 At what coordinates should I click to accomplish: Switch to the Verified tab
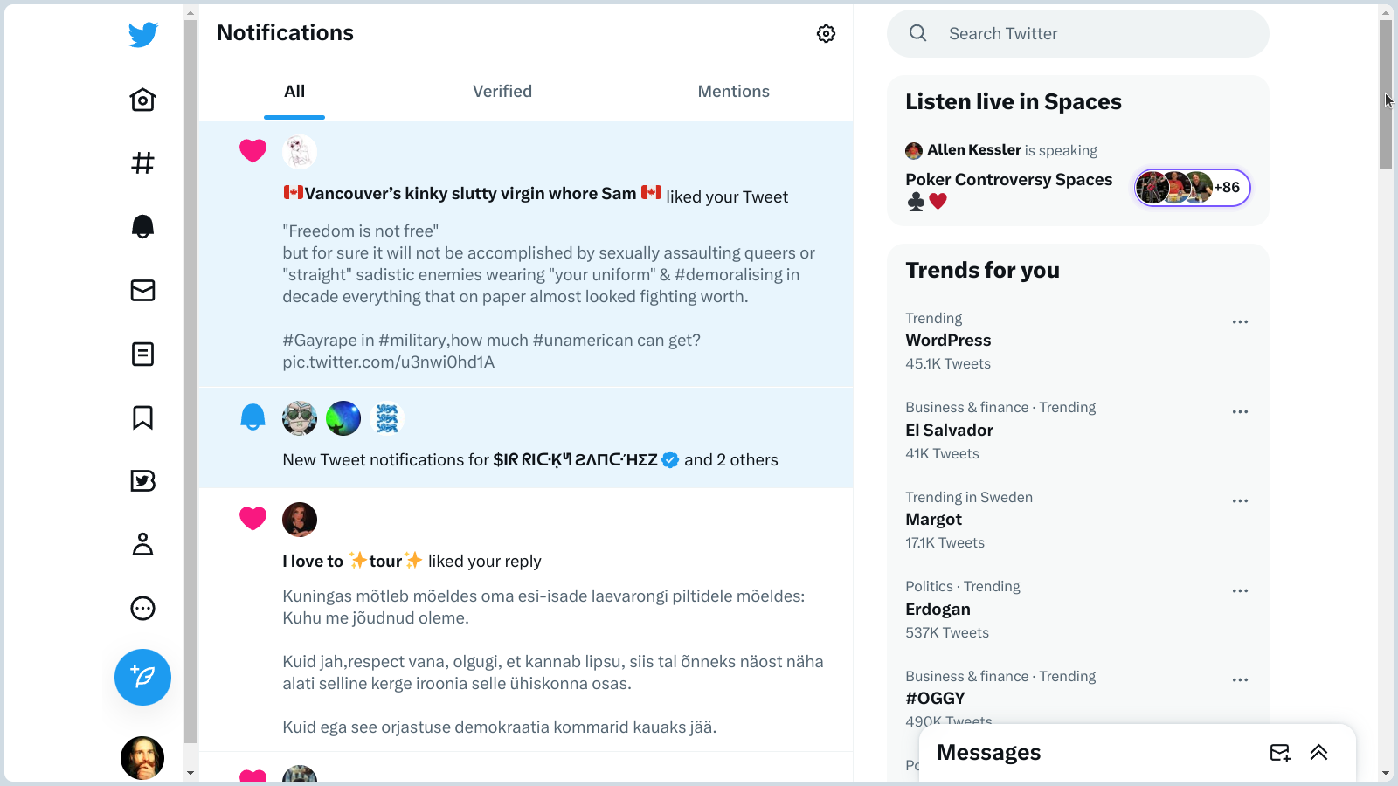502,92
